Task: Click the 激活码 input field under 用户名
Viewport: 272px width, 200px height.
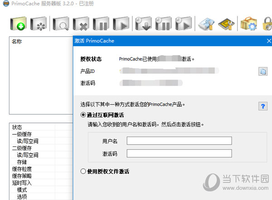Action: pos(179,153)
